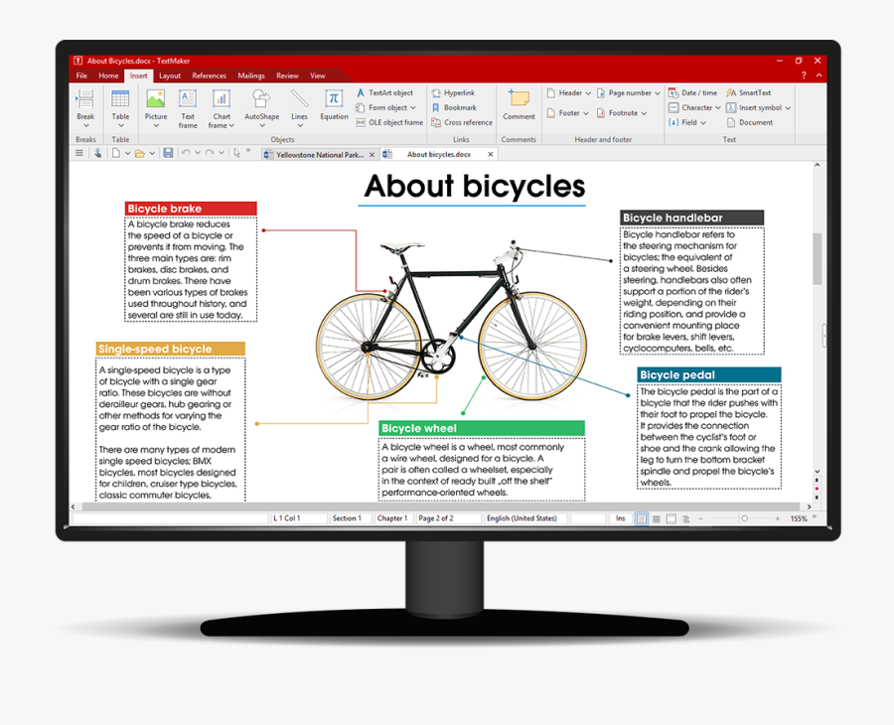Switch to the References ribbon tab
Image resolution: width=894 pixels, height=725 pixels.
click(209, 74)
